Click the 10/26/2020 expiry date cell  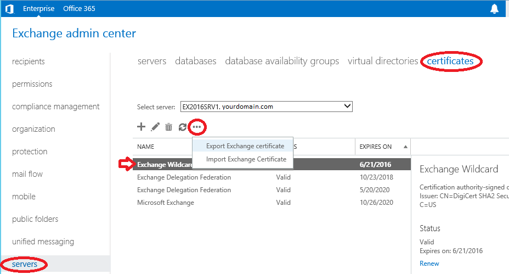[x=376, y=203]
